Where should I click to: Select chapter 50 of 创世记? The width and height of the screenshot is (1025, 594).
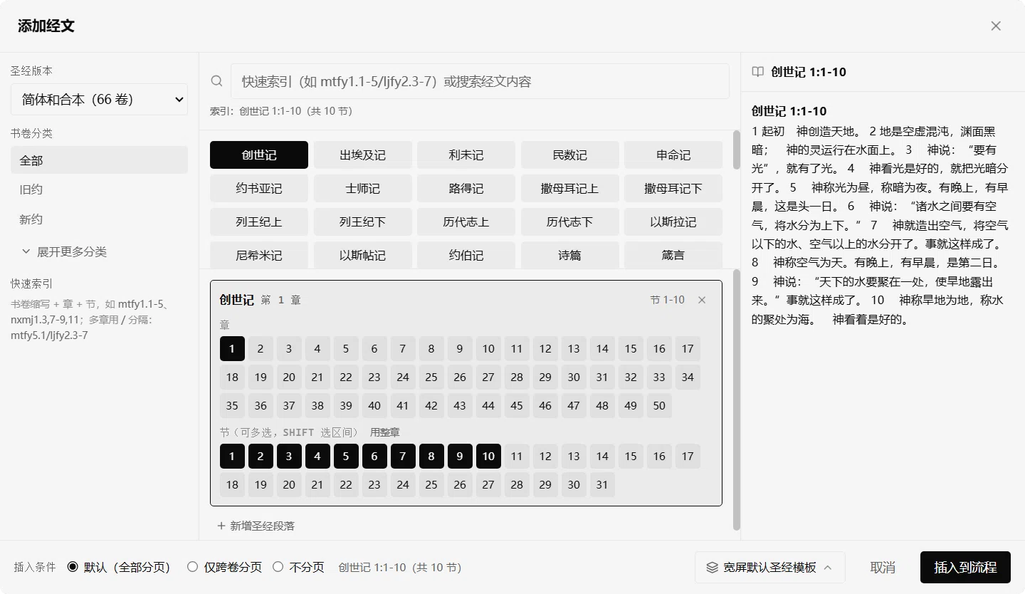[x=659, y=406]
